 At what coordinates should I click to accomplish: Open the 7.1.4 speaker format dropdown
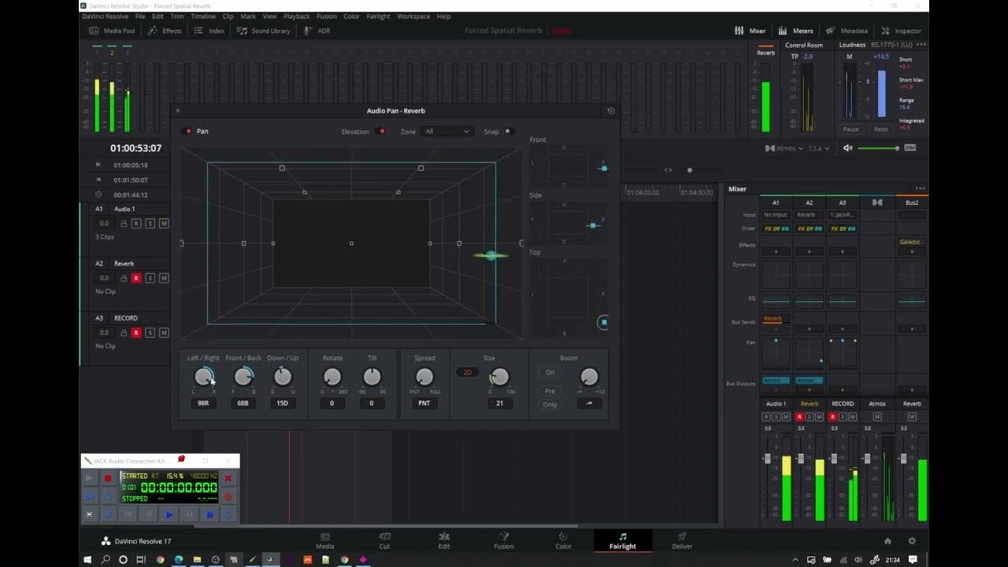pyautogui.click(x=818, y=148)
